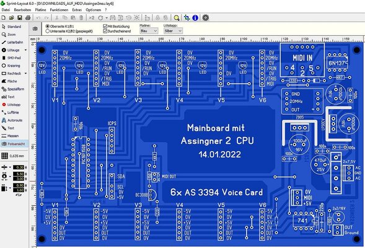Open the Lötstopp dropdown showing Silber
This screenshot has height=248, width=365.
(173, 31)
